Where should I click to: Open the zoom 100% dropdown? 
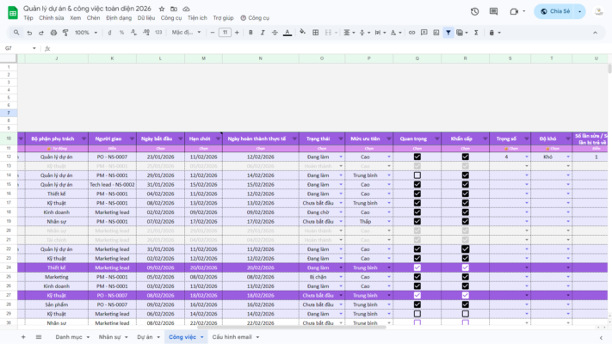(85, 33)
